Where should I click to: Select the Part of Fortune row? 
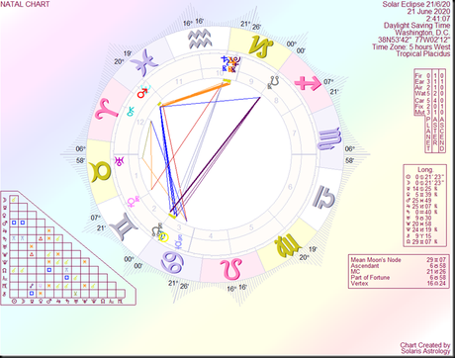coord(399,278)
